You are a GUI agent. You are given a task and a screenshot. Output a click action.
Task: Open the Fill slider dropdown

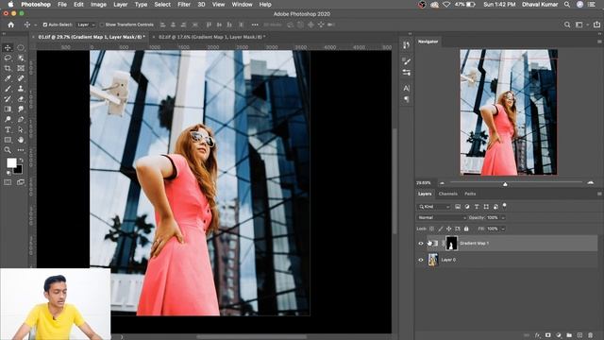pyautogui.click(x=503, y=229)
